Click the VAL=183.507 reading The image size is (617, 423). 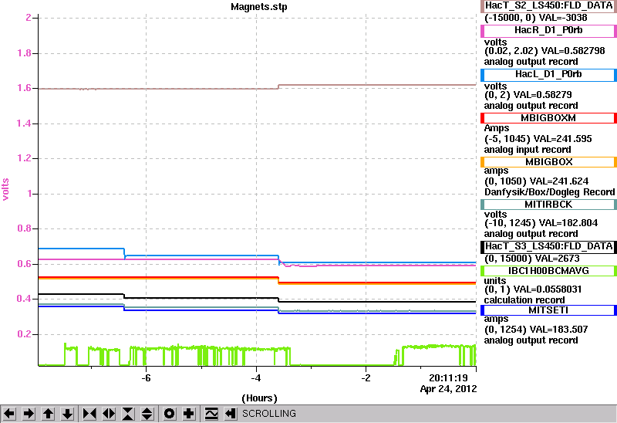[558, 330]
